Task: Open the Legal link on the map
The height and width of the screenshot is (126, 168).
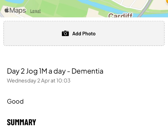Action: (x=35, y=11)
